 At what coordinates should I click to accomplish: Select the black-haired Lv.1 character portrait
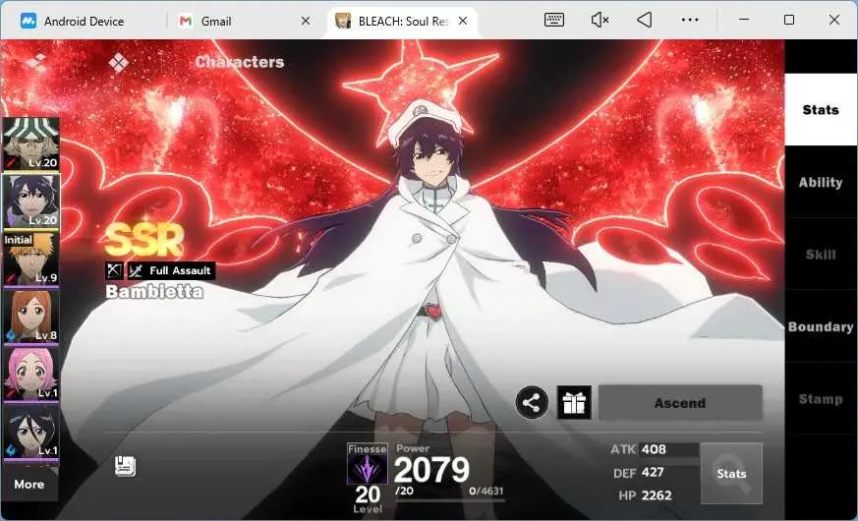coord(31,433)
